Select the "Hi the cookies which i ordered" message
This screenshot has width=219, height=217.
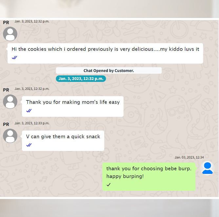tap(105, 53)
